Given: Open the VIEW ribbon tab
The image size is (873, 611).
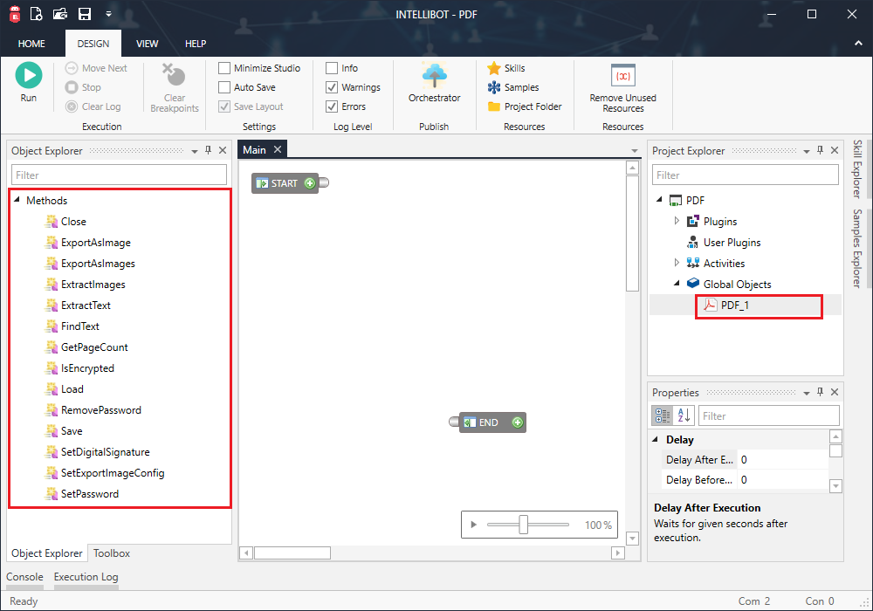Looking at the screenshot, I should [147, 44].
